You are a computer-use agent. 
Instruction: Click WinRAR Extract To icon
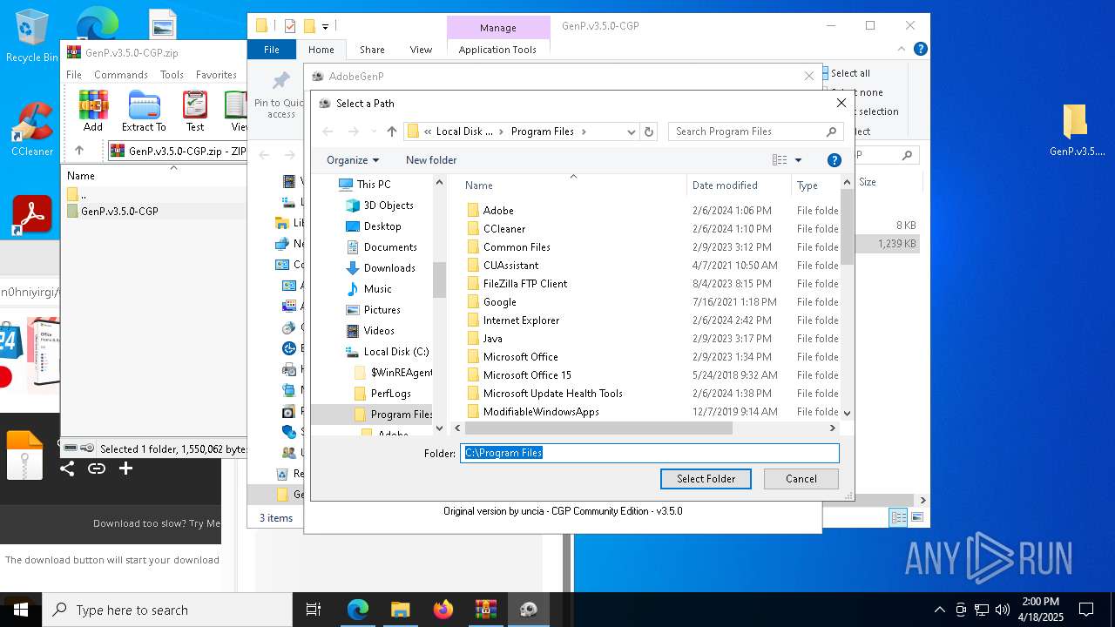coord(144,111)
